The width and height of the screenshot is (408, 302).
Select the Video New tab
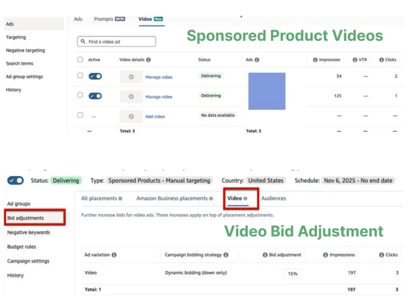[x=151, y=19]
